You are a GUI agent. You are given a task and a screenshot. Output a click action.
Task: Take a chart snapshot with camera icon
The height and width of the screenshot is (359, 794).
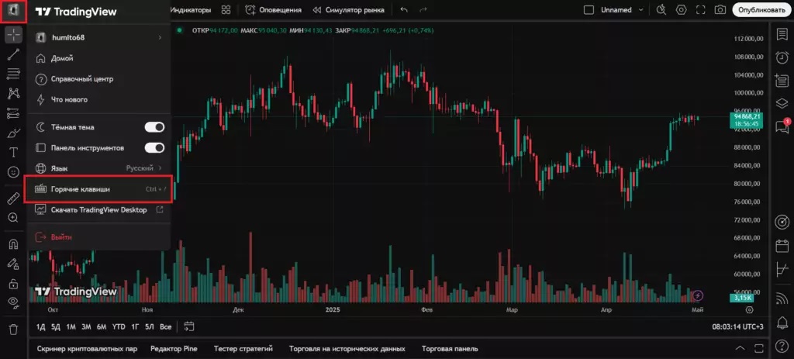pos(720,10)
